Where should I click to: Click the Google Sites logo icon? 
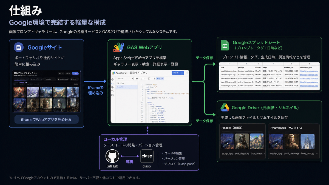tap(19, 47)
